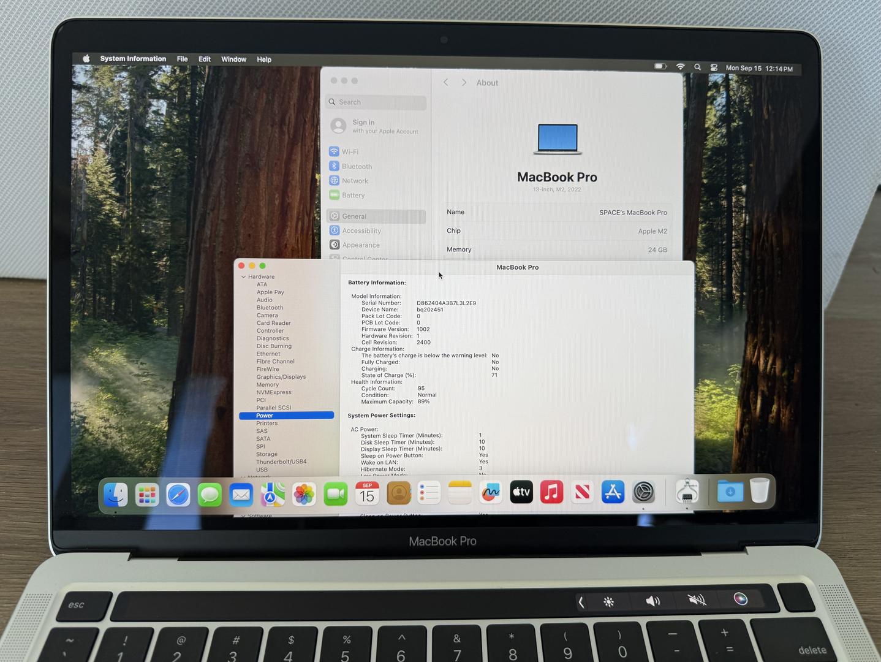
Task: Select Printers in hardware list
Action: (x=267, y=424)
